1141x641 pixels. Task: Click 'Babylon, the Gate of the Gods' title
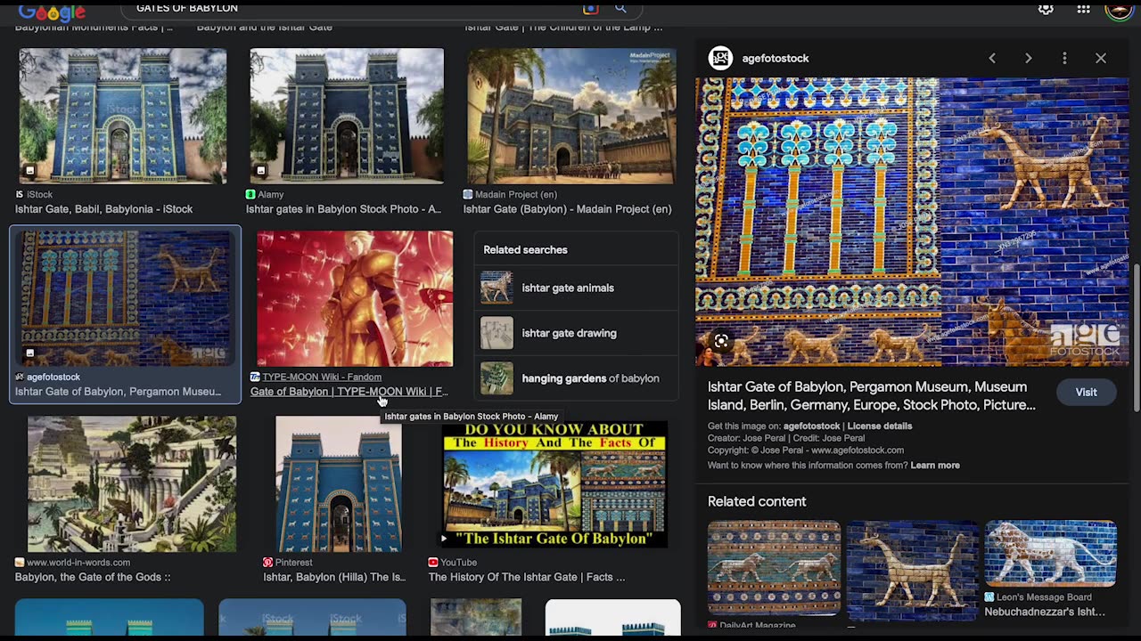click(93, 577)
